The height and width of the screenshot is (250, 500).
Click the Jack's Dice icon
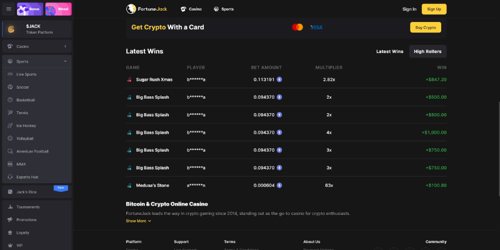point(10,192)
